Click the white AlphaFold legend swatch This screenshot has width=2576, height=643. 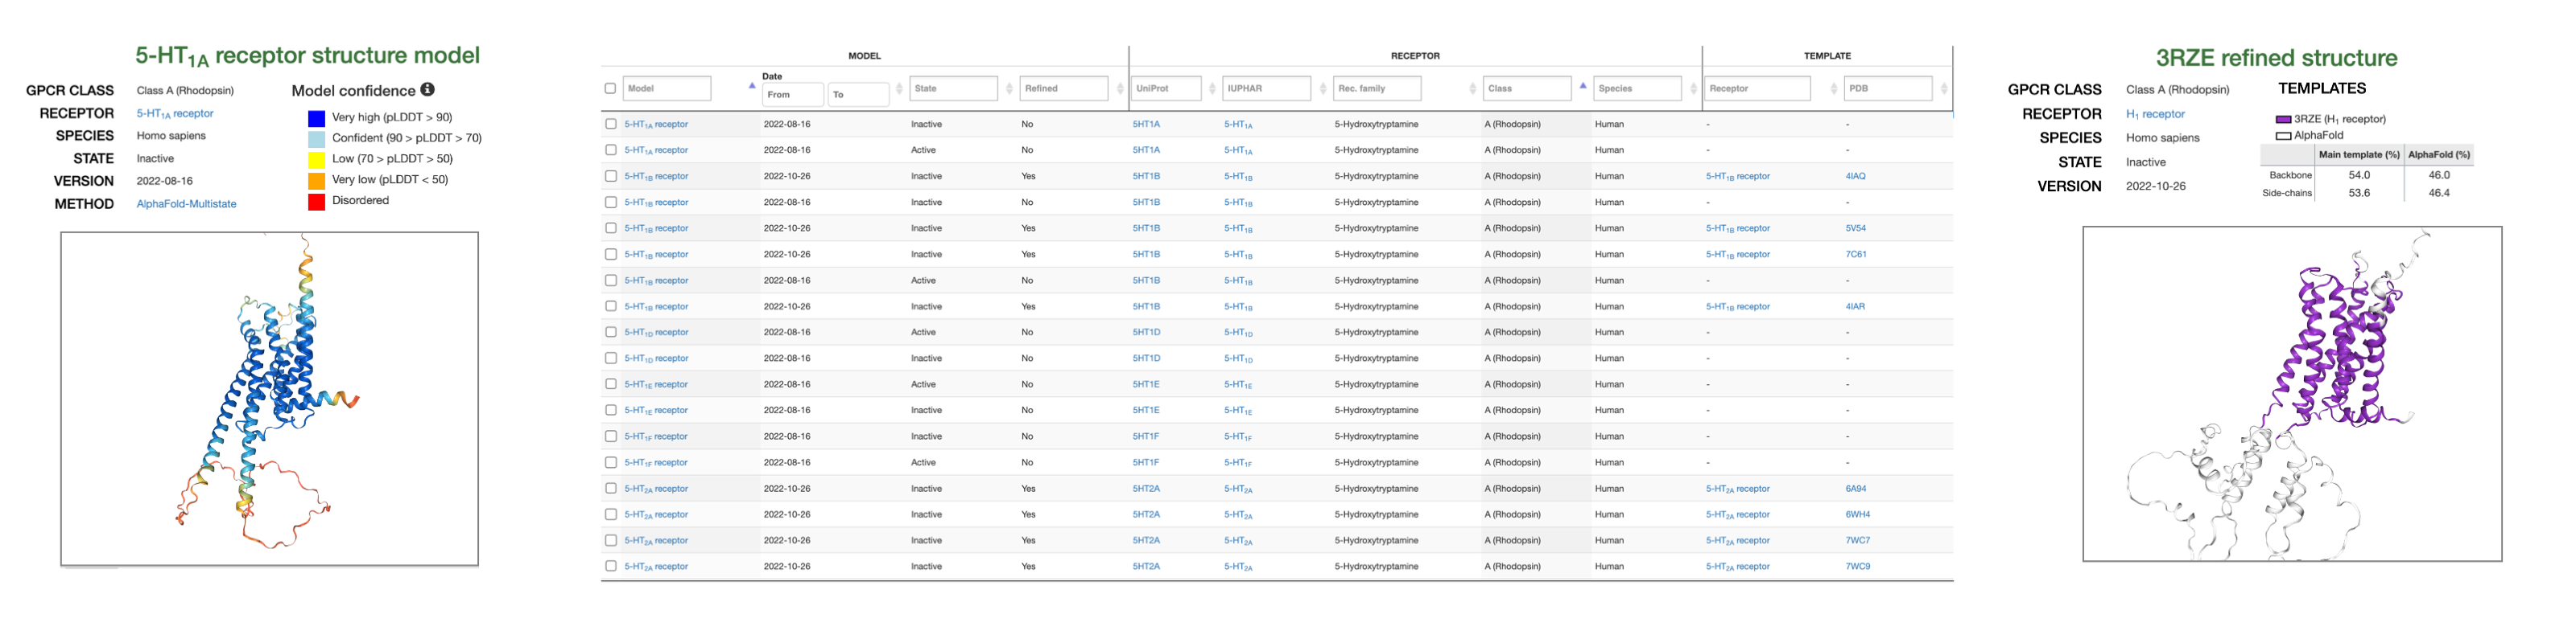click(2283, 136)
